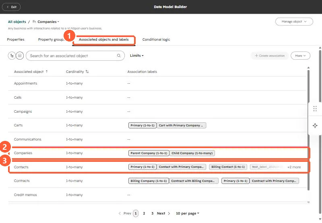Click the Billing Contact (1-to-1) label
Screen dimensions: 322x223
coord(228,167)
